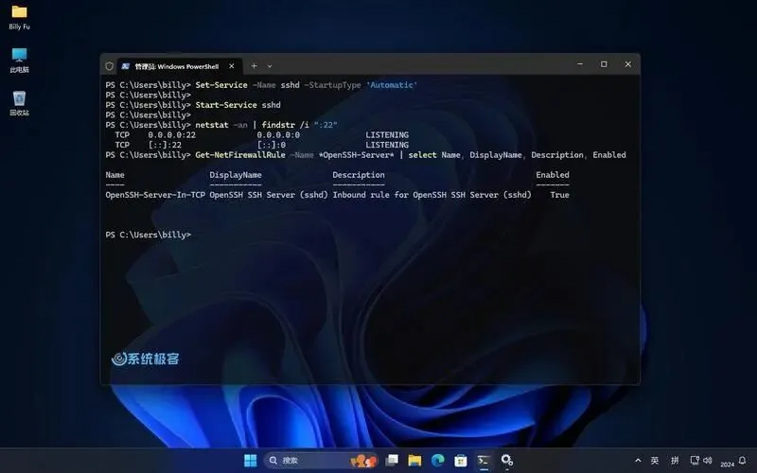
Task: Click the 'Enabled' column header in output
Action: point(553,175)
